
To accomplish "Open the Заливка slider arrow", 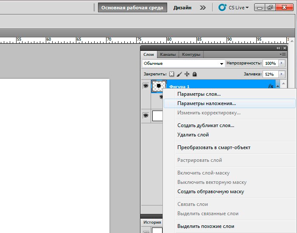I will pos(282,74).
